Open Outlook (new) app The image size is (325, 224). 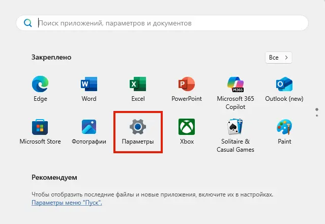(x=284, y=89)
